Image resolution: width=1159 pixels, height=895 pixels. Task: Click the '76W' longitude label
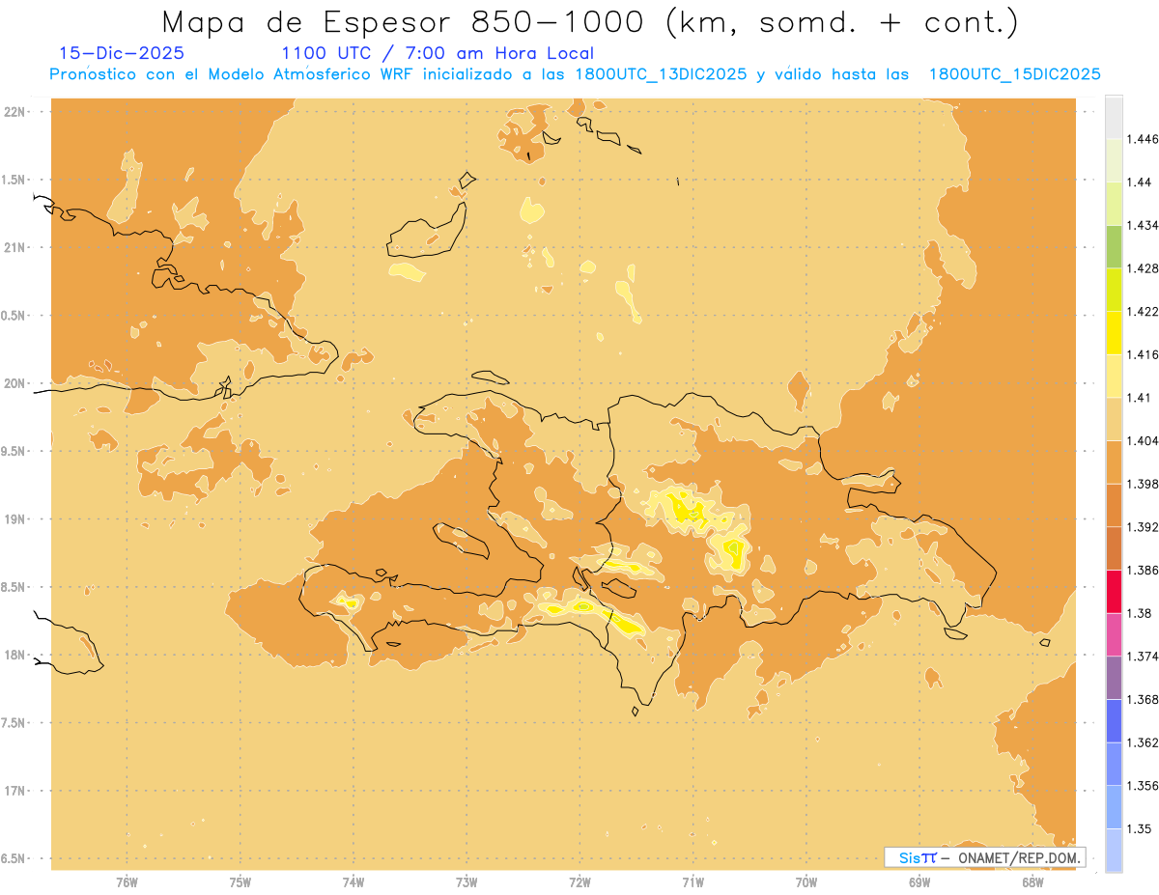127,881
